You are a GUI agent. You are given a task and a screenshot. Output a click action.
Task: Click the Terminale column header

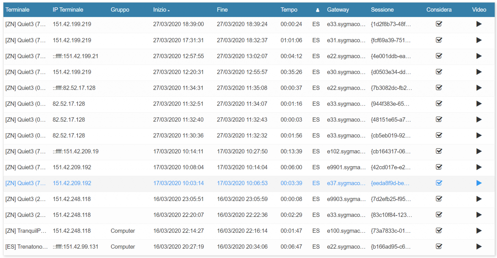[18, 10]
